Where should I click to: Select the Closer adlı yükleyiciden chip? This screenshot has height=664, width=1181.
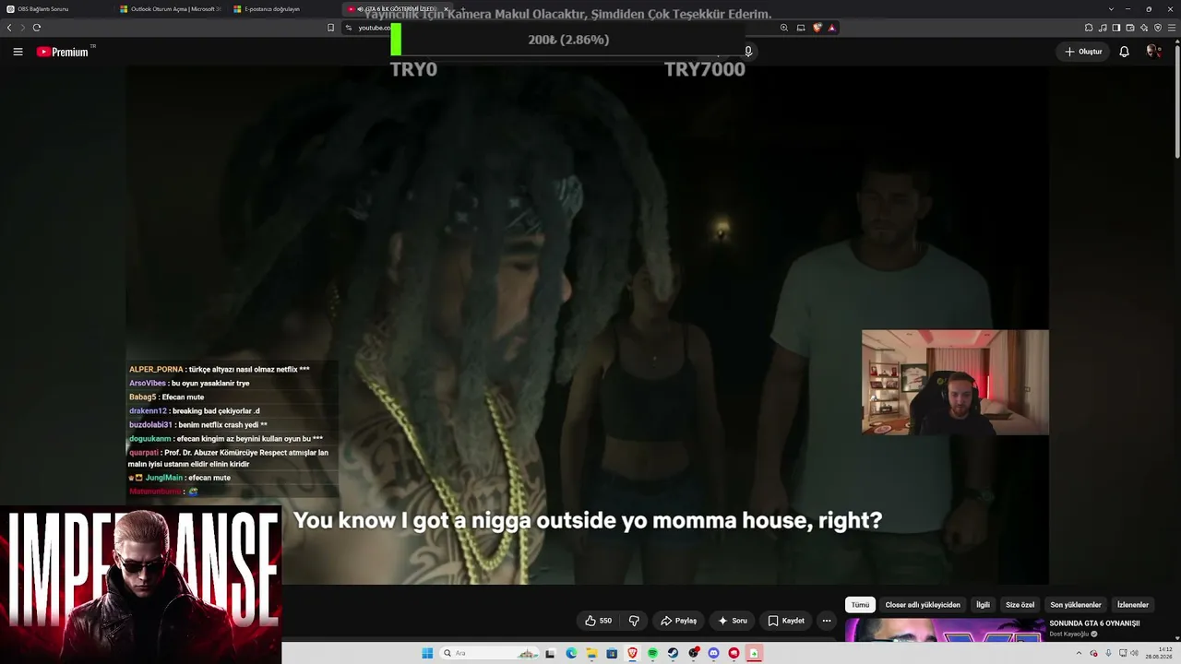pos(923,605)
